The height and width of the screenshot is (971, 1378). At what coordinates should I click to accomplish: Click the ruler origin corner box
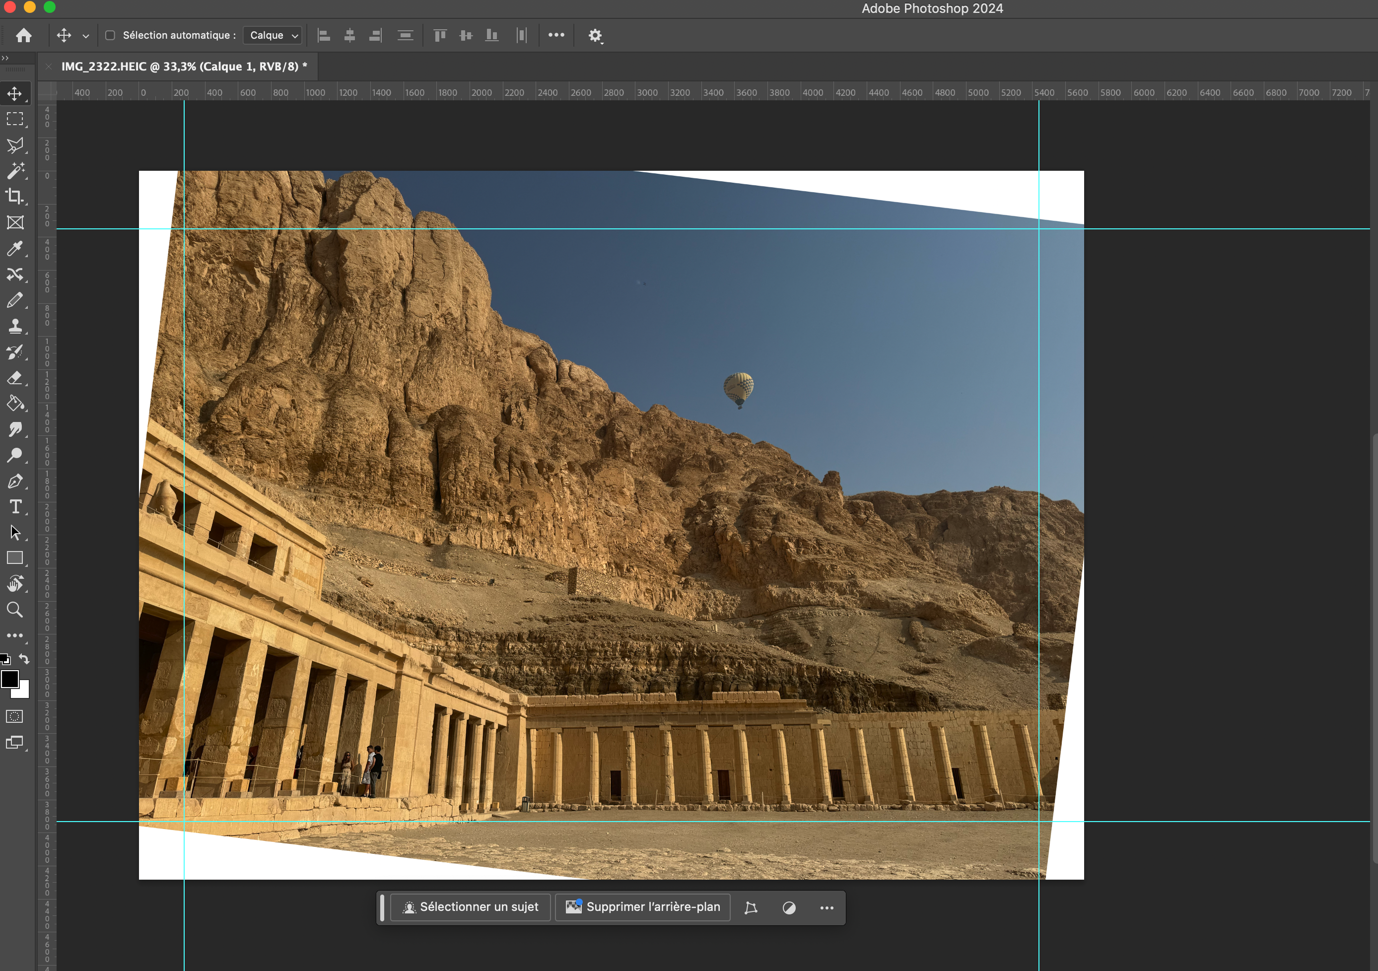pos(47,92)
